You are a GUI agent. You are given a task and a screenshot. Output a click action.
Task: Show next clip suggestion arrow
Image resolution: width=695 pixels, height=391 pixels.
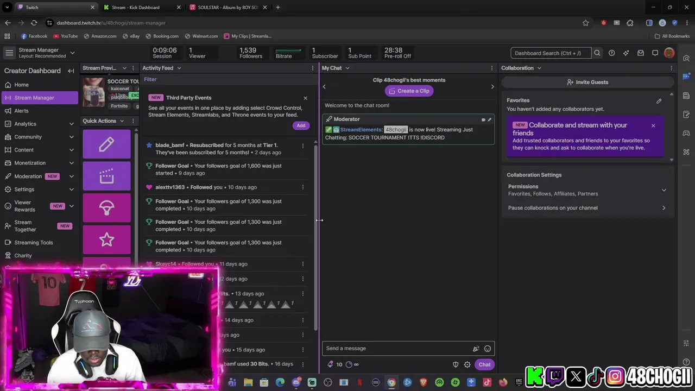click(492, 86)
